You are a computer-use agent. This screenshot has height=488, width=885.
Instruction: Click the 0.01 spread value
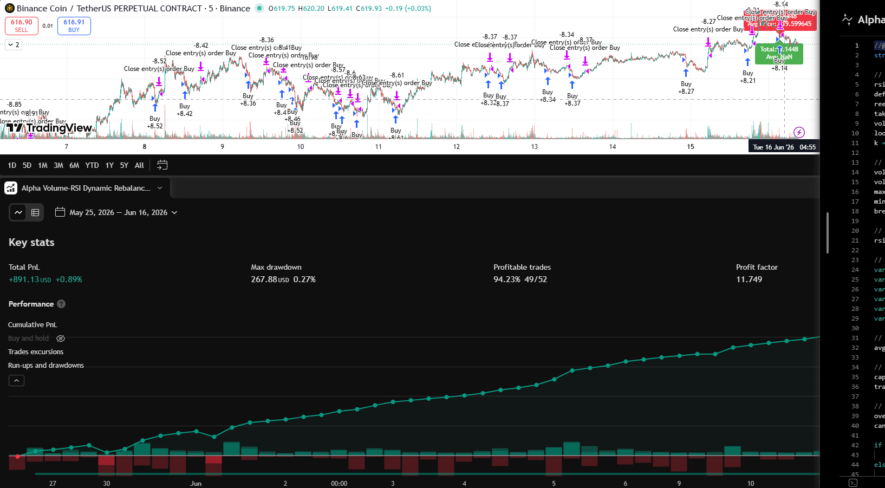point(48,25)
